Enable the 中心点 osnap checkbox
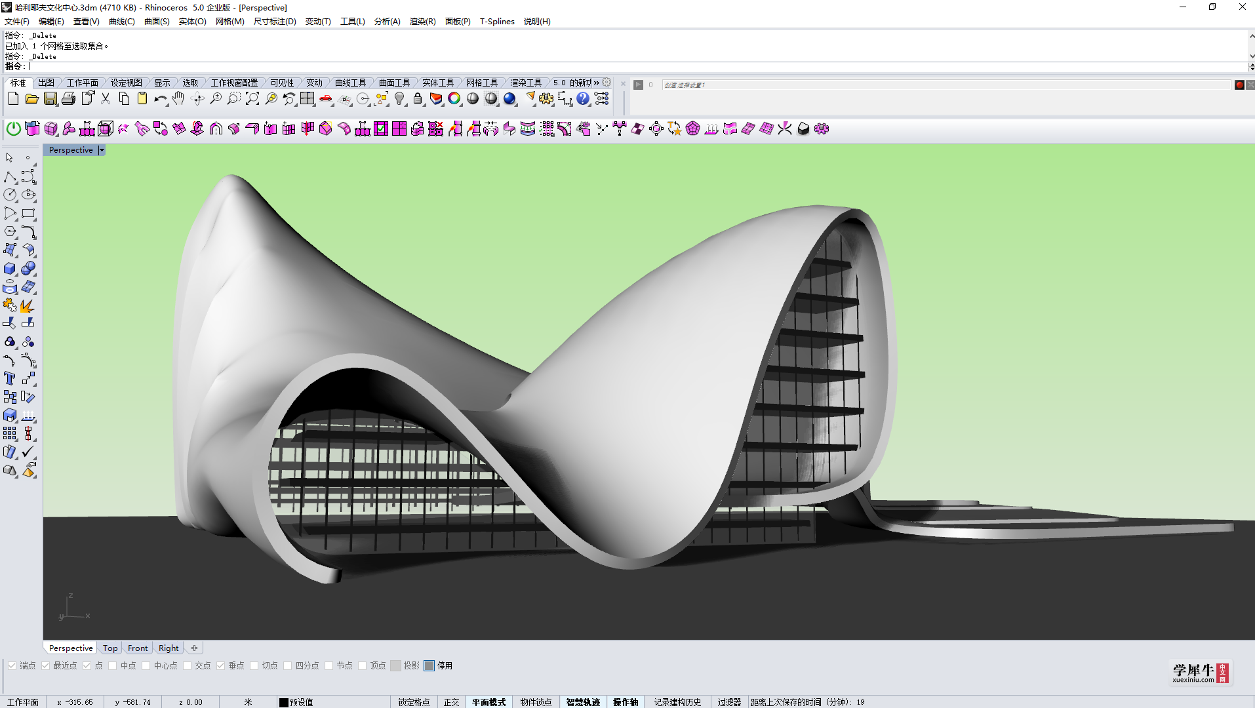Viewport: 1255px width, 708px height. (146, 665)
